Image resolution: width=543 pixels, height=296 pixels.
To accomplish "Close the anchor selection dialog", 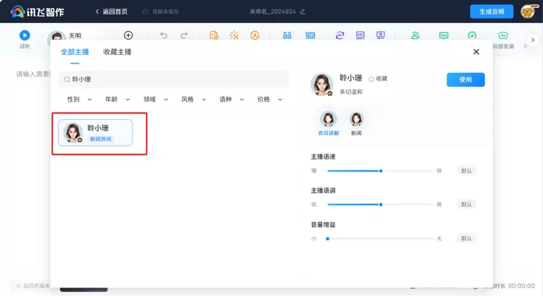I will [476, 52].
